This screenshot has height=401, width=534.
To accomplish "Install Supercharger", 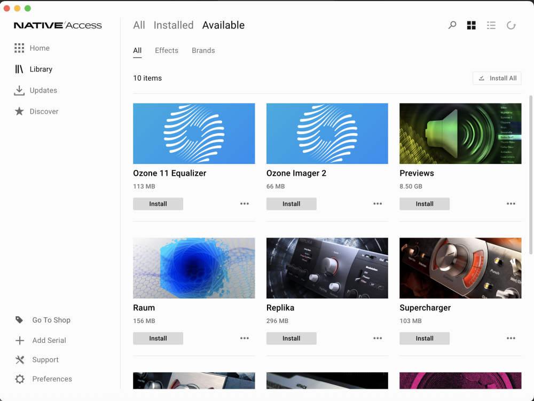I will tap(425, 339).
